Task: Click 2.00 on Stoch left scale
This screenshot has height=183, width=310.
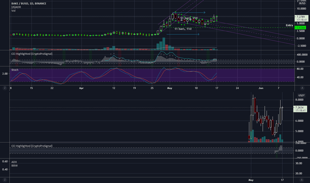Action: (5, 74)
